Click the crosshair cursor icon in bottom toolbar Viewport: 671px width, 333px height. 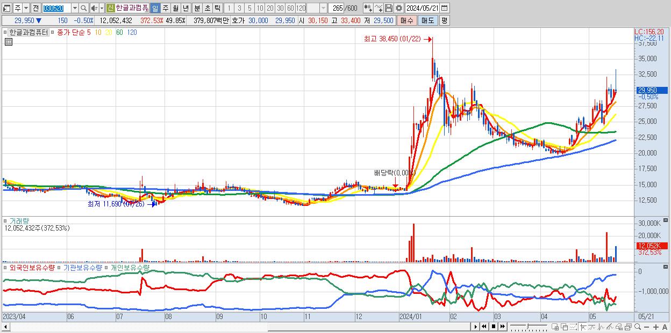pos(583,327)
